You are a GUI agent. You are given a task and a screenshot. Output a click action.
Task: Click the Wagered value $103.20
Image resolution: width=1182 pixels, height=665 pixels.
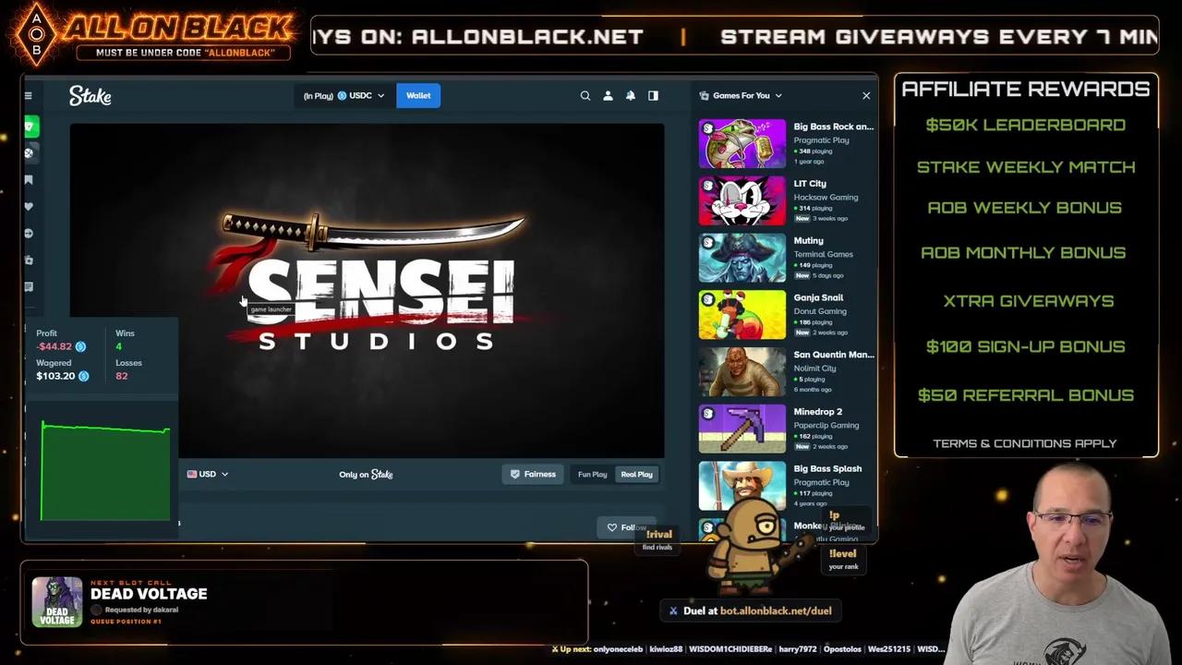coord(55,376)
